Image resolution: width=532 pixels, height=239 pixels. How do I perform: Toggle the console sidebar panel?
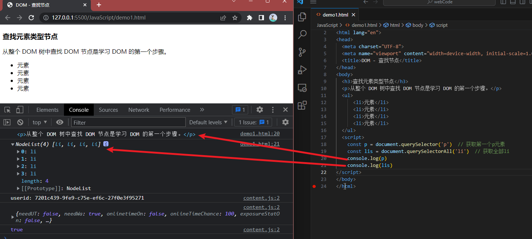coord(7,122)
